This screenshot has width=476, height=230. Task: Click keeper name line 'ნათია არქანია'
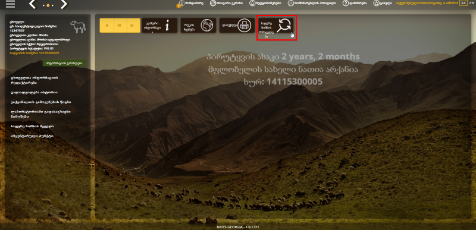[283, 69]
